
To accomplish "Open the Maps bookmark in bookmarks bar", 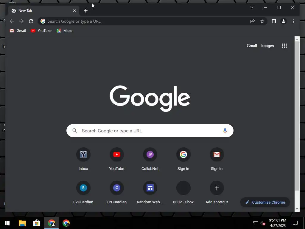I will coord(64,31).
